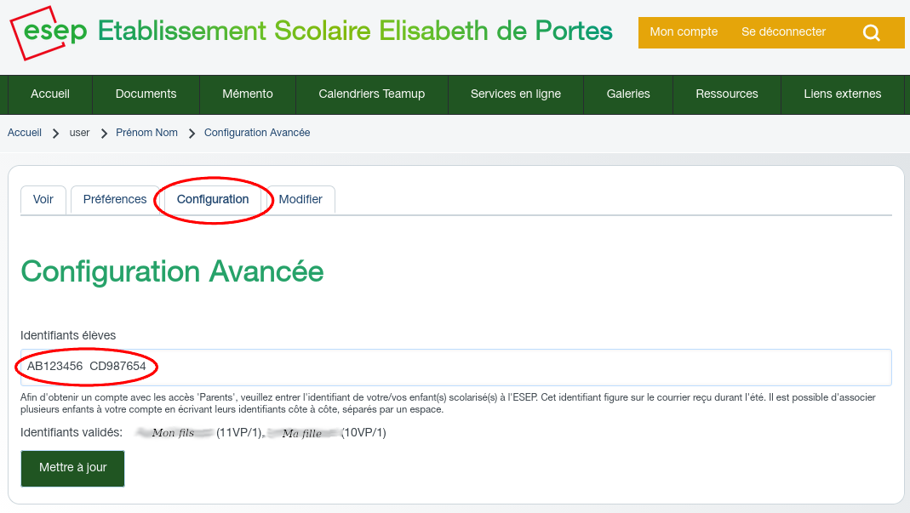Click 'user' in the breadcrumb

(79, 133)
